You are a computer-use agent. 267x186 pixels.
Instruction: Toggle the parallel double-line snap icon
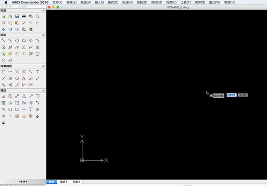4,85
